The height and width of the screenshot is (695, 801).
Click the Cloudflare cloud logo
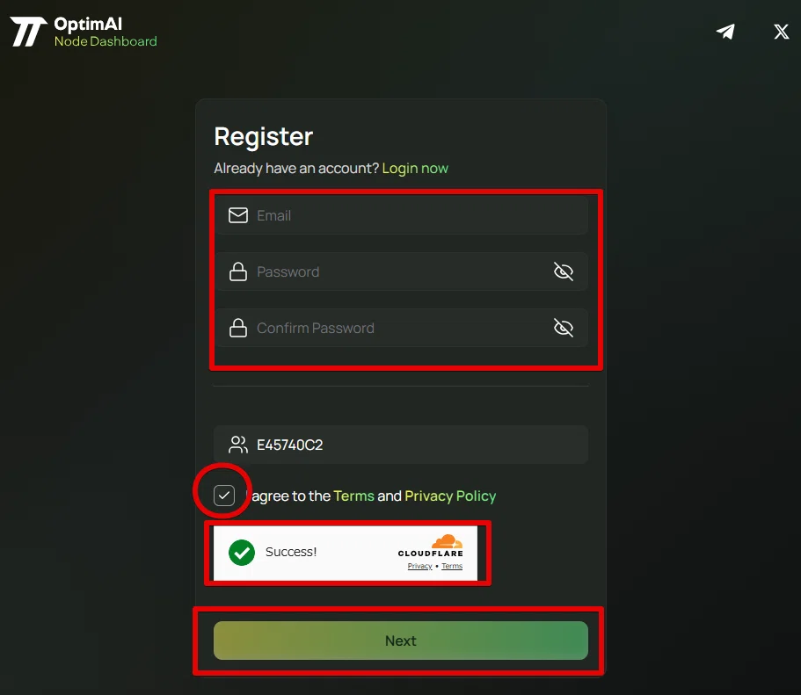[447, 541]
